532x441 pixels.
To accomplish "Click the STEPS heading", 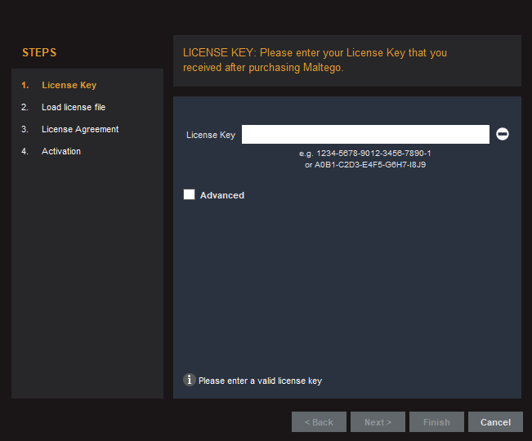I will (x=39, y=53).
